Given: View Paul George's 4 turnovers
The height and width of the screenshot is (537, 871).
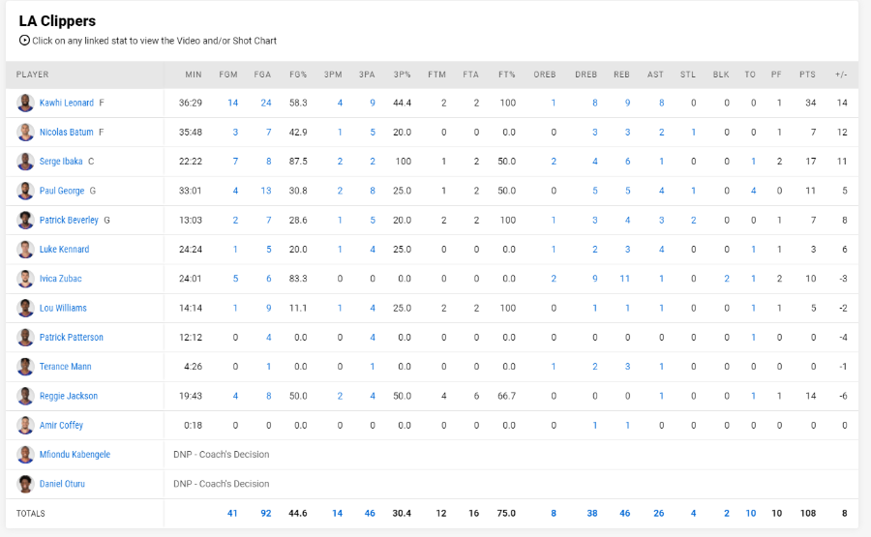Looking at the screenshot, I should click(x=753, y=191).
